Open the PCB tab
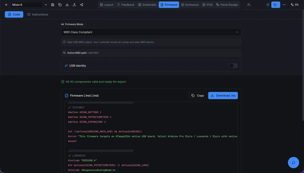The height and width of the screenshot is (173, 304). pos(207,5)
